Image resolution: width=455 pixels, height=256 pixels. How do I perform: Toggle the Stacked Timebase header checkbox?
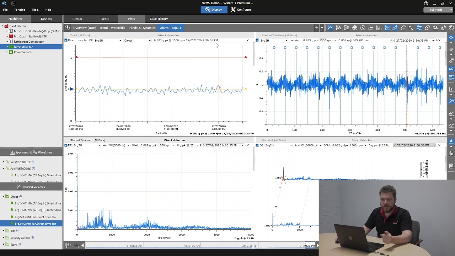pyautogui.click(x=257, y=41)
